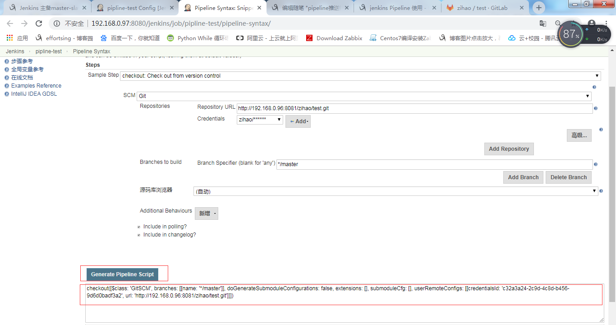Open the Credentials zihao dropdown
The height and width of the screenshot is (325, 616).
tap(260, 120)
